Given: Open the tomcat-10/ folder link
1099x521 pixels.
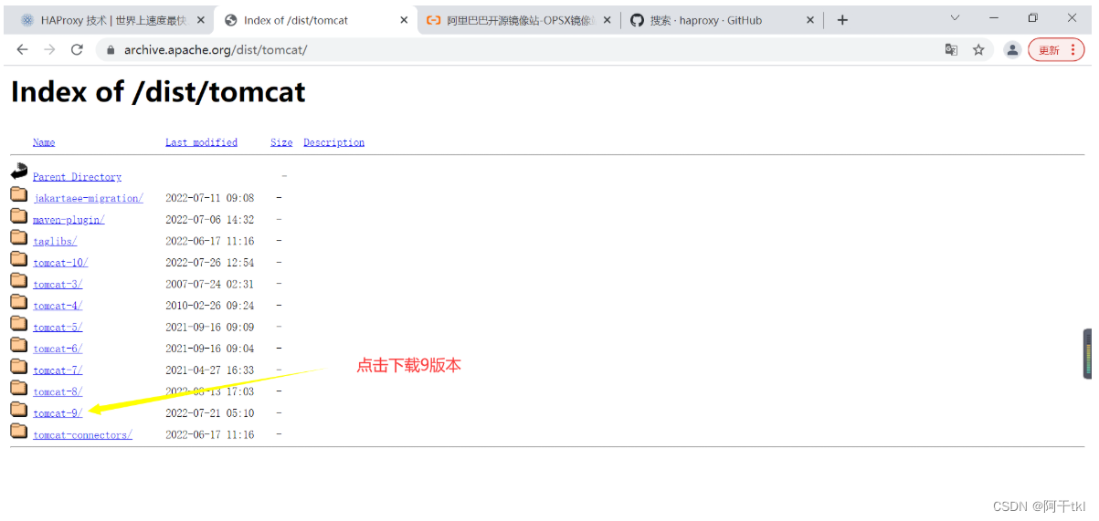Looking at the screenshot, I should [x=60, y=263].
